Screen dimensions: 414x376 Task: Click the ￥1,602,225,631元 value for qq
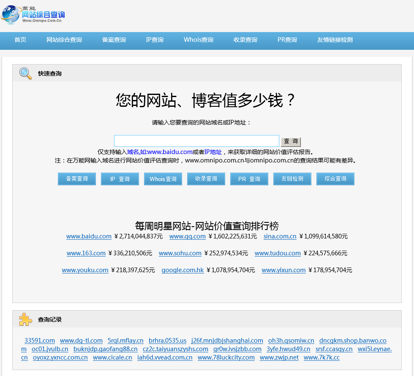point(233,236)
